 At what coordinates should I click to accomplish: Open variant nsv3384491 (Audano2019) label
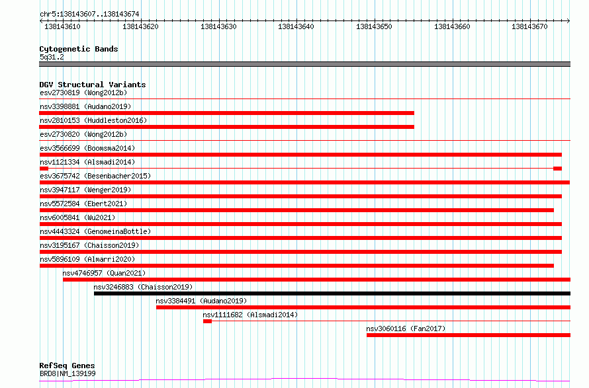coord(201,301)
